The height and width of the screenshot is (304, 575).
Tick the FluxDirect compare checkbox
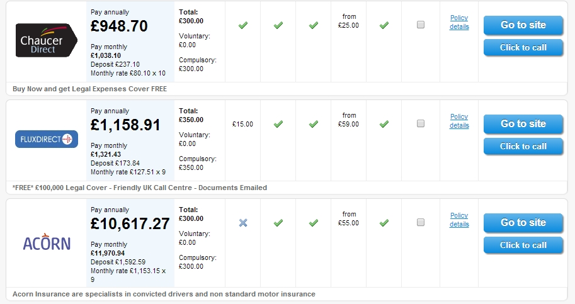coord(421,123)
